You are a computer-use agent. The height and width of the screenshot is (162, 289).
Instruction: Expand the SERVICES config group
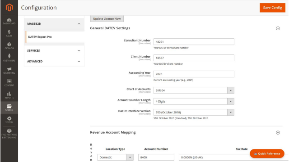coord(54,50)
